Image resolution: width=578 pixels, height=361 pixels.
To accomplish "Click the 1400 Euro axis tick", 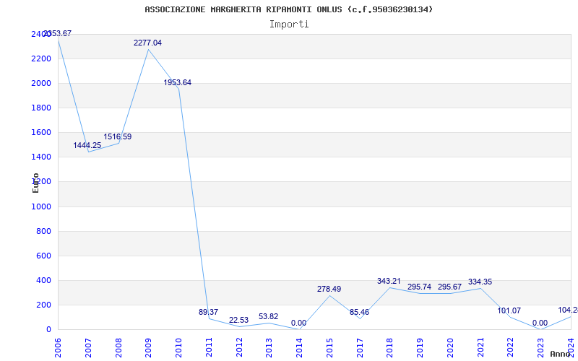I will click(42, 157).
